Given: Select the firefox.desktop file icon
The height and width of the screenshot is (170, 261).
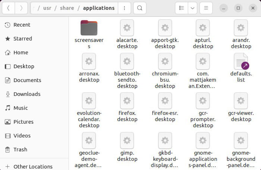Looking at the screenshot, I should [127, 101].
